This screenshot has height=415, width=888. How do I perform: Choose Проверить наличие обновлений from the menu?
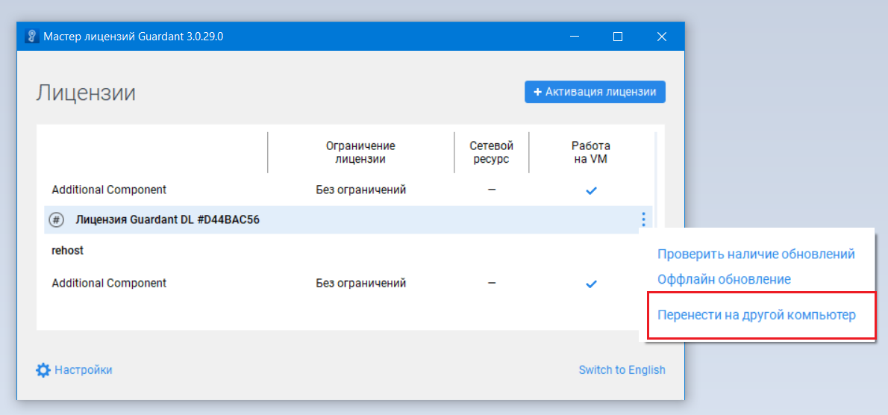(x=755, y=254)
